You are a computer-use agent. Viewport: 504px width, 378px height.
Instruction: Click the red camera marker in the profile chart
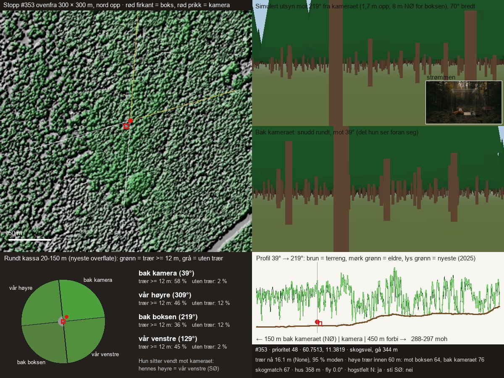point(317,322)
